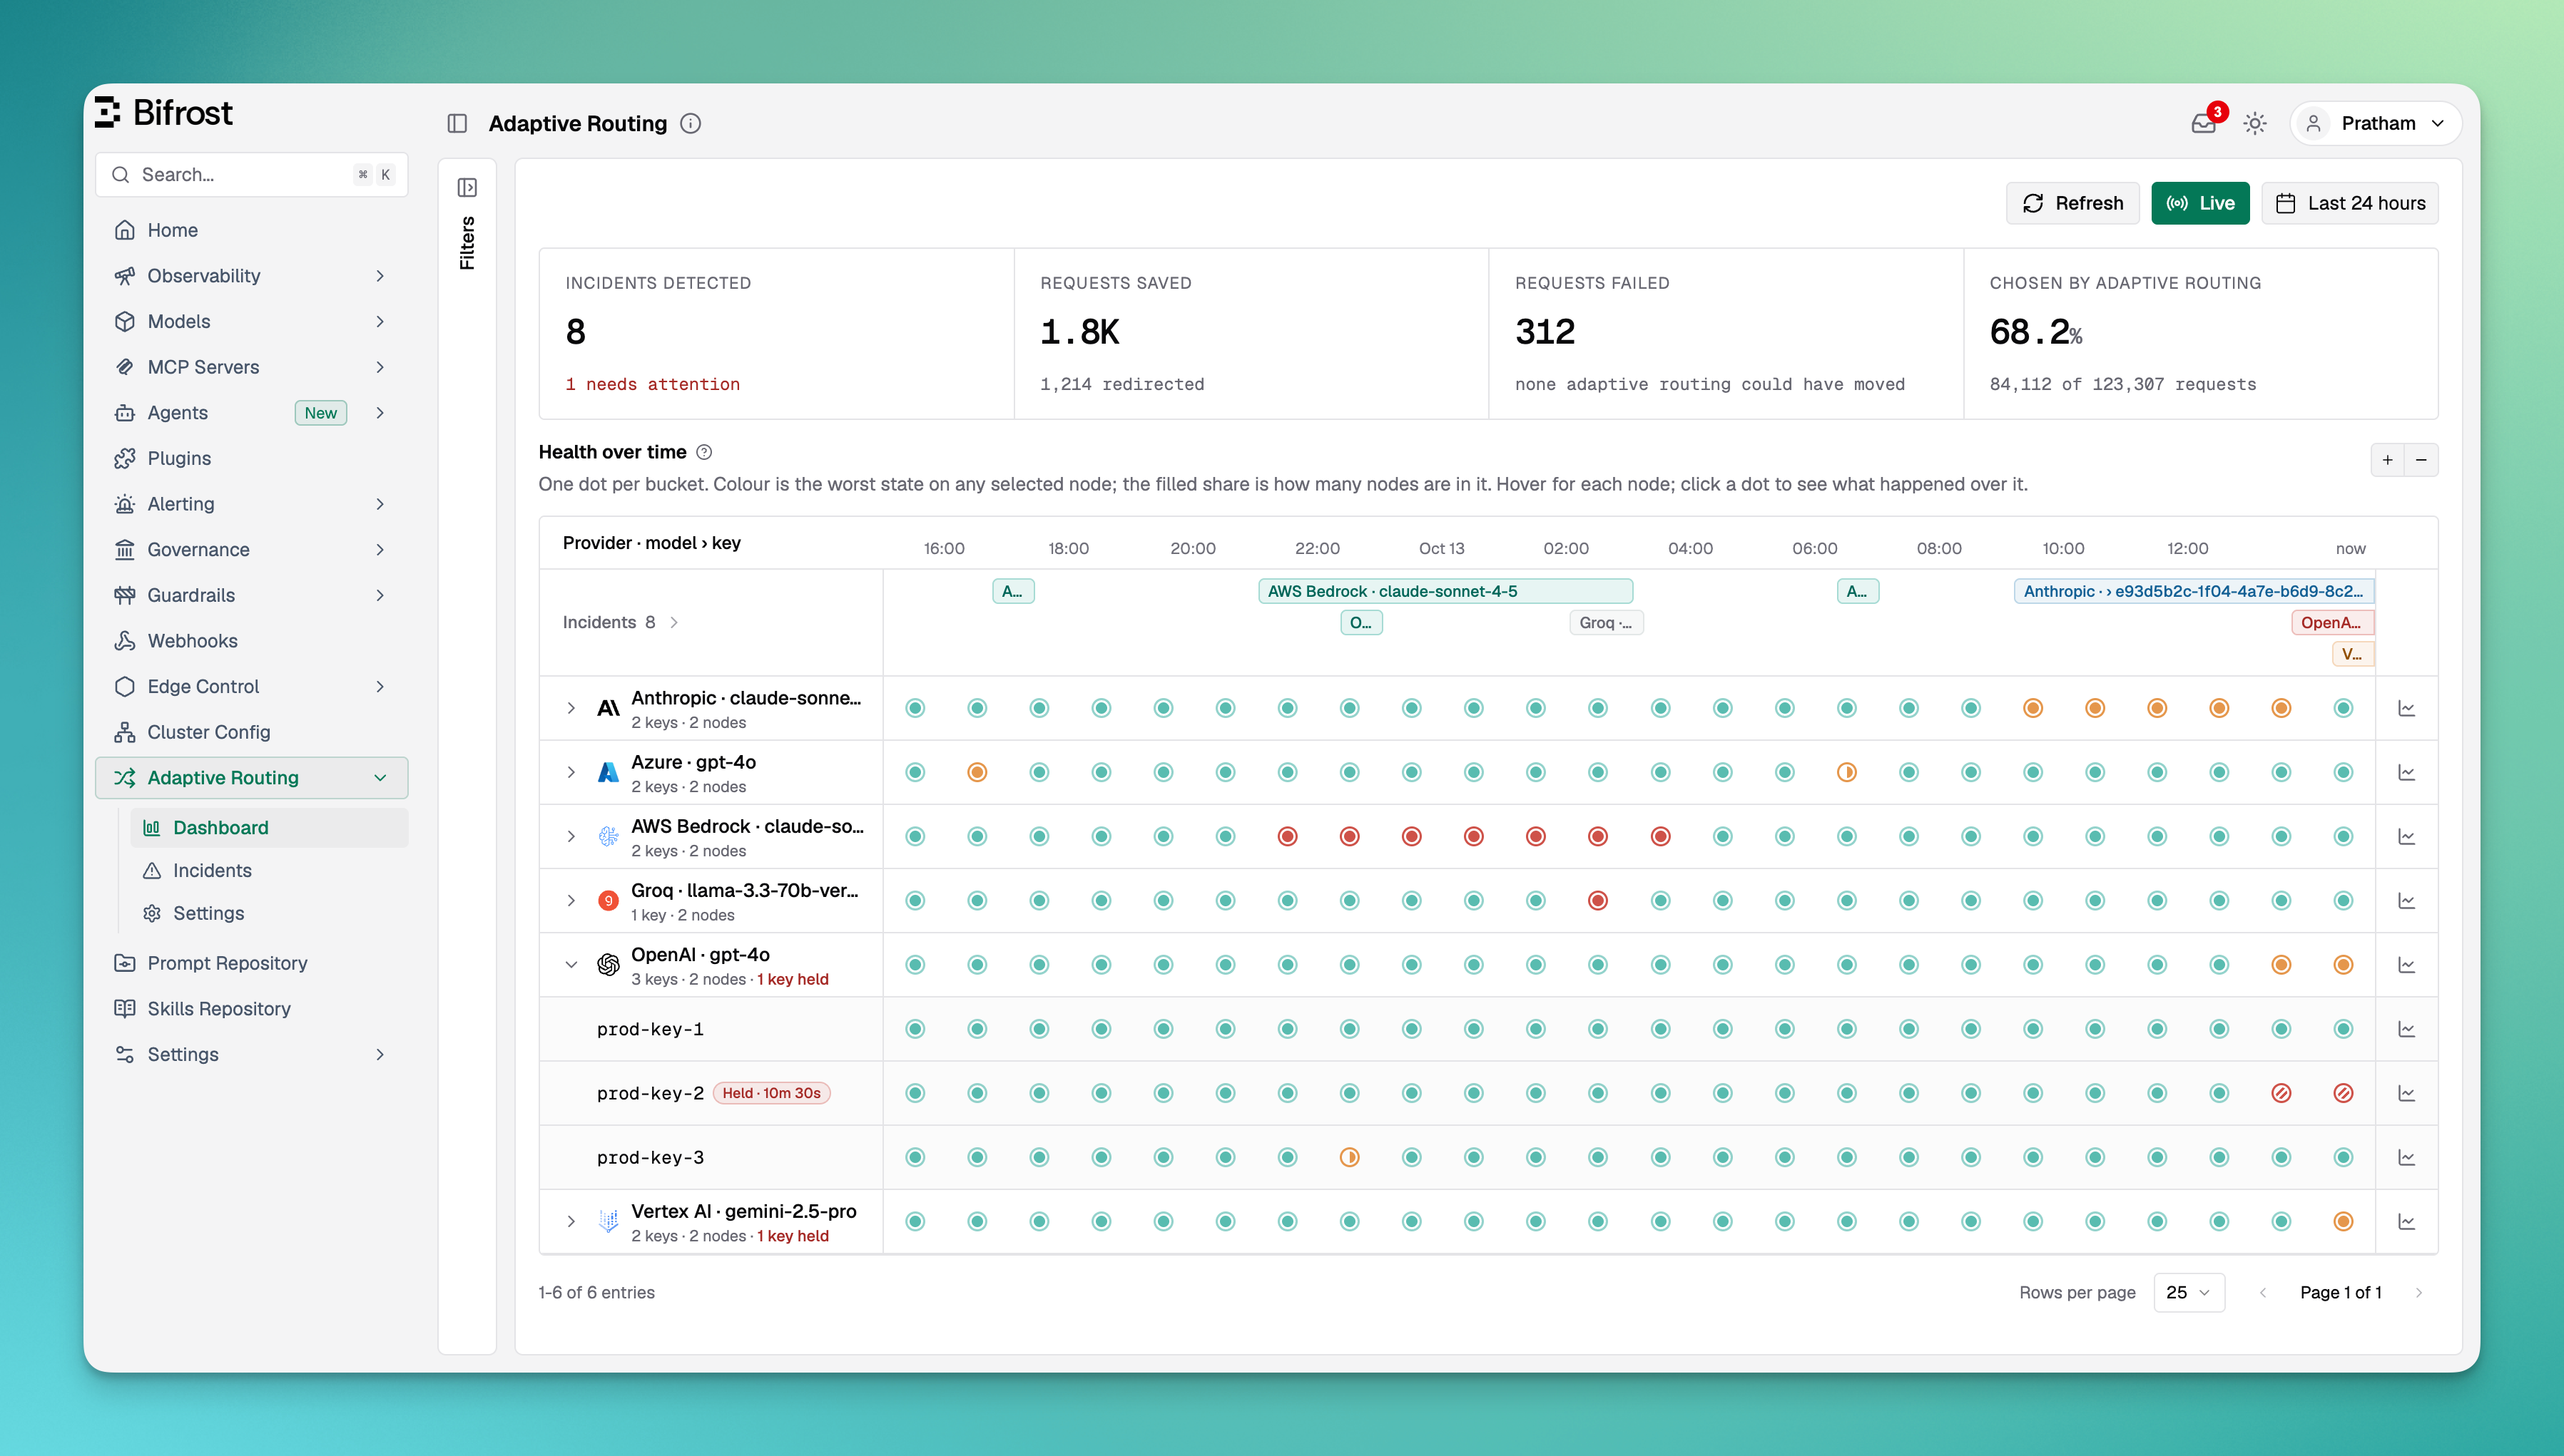Screen dimensions: 2564x1456
Task: Open the Webhooks page
Action: (x=252, y=641)
